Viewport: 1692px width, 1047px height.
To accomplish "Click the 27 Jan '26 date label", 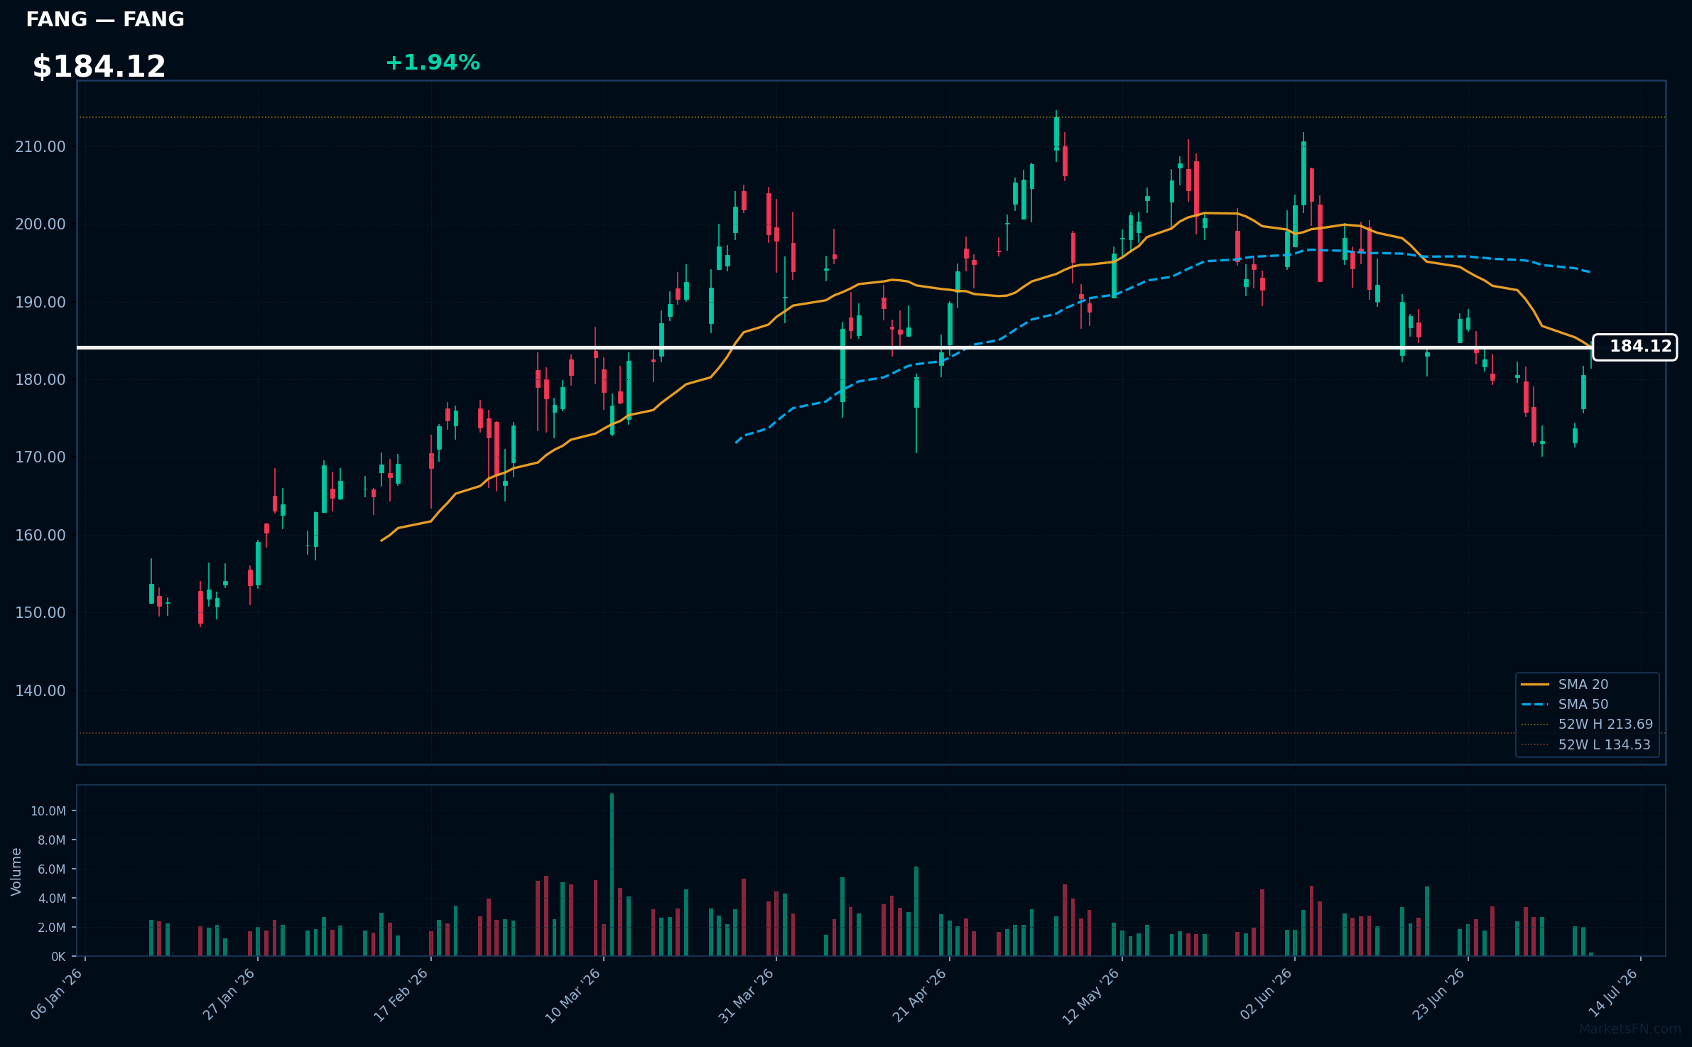I will pyautogui.click(x=229, y=994).
